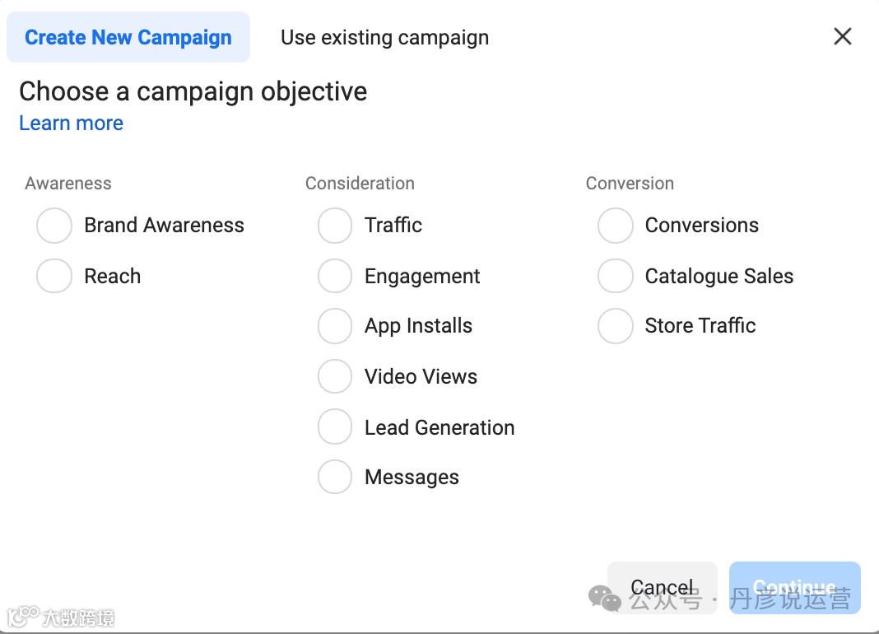Click the Continue button
The height and width of the screenshot is (634, 879).
point(794,587)
